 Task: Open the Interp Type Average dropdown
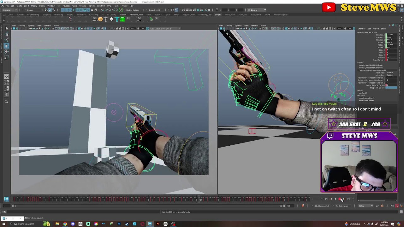point(392,75)
